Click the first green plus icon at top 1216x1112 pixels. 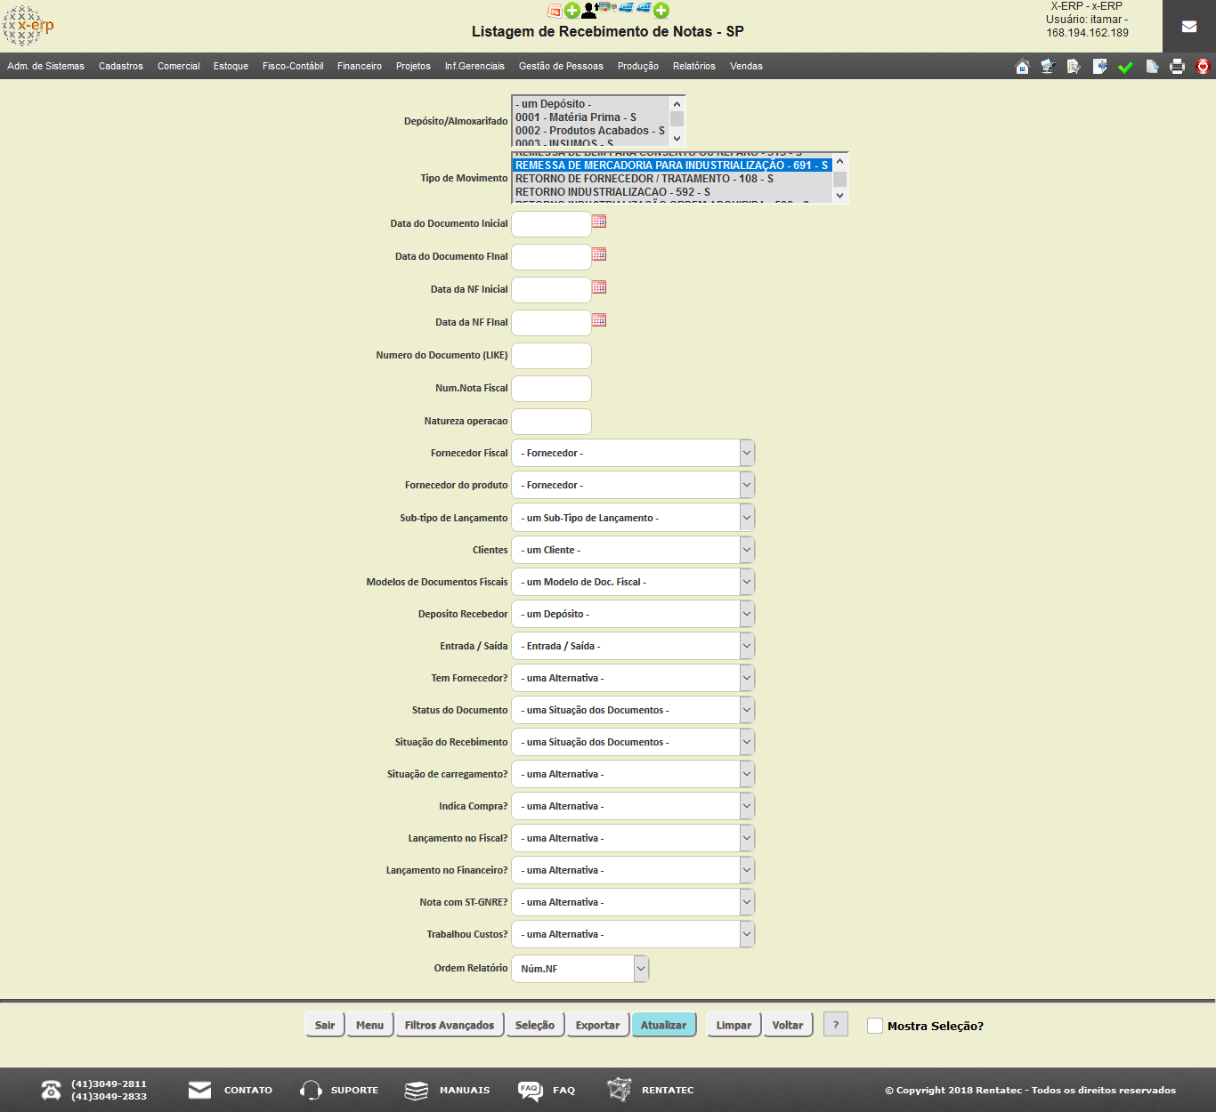point(572,11)
